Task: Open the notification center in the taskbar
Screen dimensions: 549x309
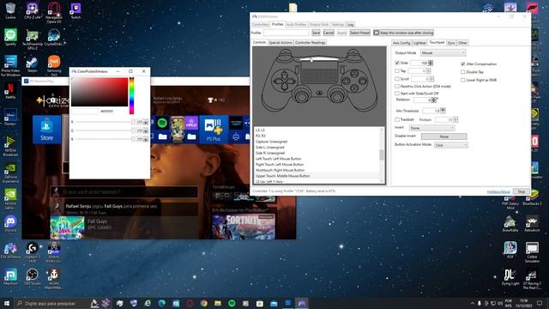Action: coord(540,303)
